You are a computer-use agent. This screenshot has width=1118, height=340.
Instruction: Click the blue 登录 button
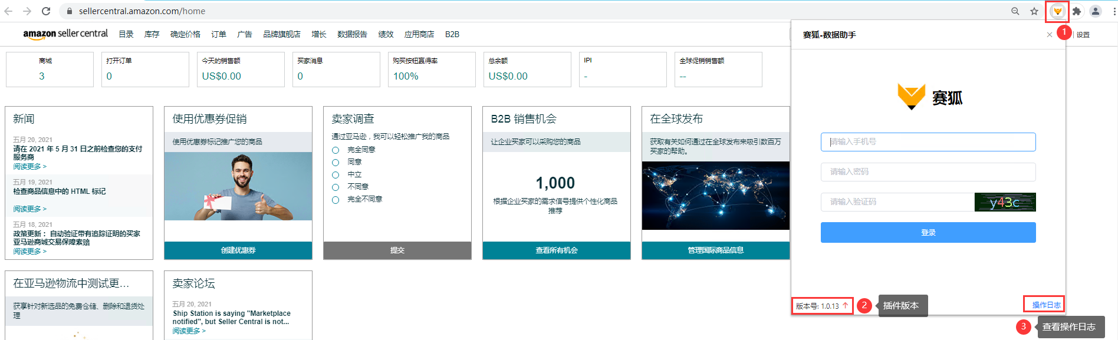(x=928, y=232)
